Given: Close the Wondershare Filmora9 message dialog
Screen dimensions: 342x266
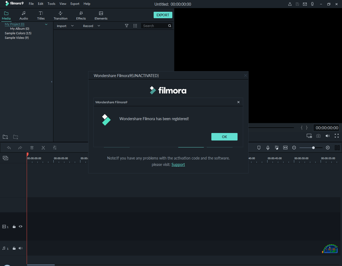Looking at the screenshot, I should coord(238,102).
